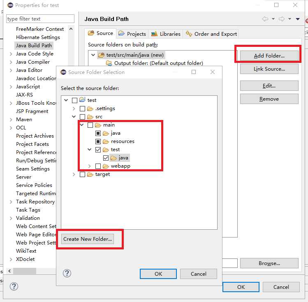The image size is (308, 302).
Task: Click OK in Source Folder Selection
Action: (158, 274)
